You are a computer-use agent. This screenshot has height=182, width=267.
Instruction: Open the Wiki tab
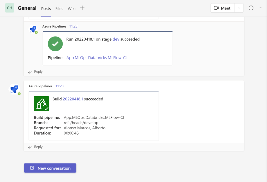tap(72, 9)
